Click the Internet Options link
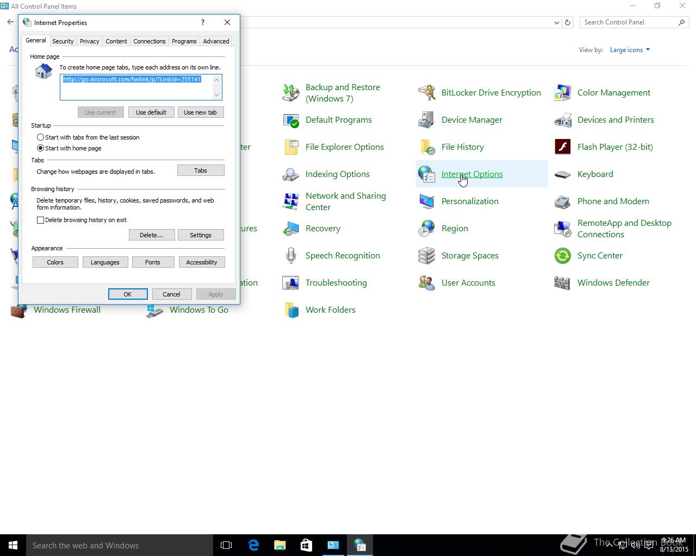Image resolution: width=696 pixels, height=556 pixels. (x=472, y=174)
